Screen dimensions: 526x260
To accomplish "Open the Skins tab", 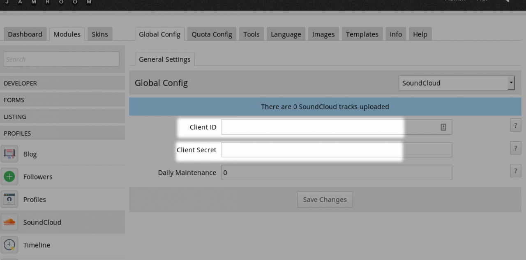I will tap(100, 34).
